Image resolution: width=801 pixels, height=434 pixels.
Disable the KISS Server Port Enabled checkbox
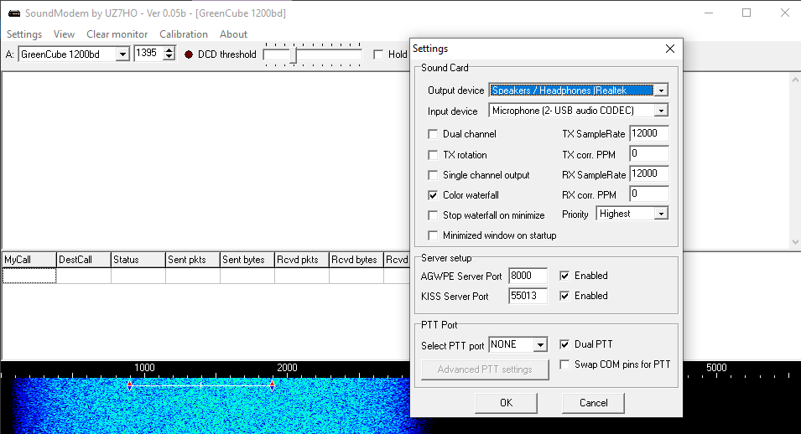click(x=564, y=296)
